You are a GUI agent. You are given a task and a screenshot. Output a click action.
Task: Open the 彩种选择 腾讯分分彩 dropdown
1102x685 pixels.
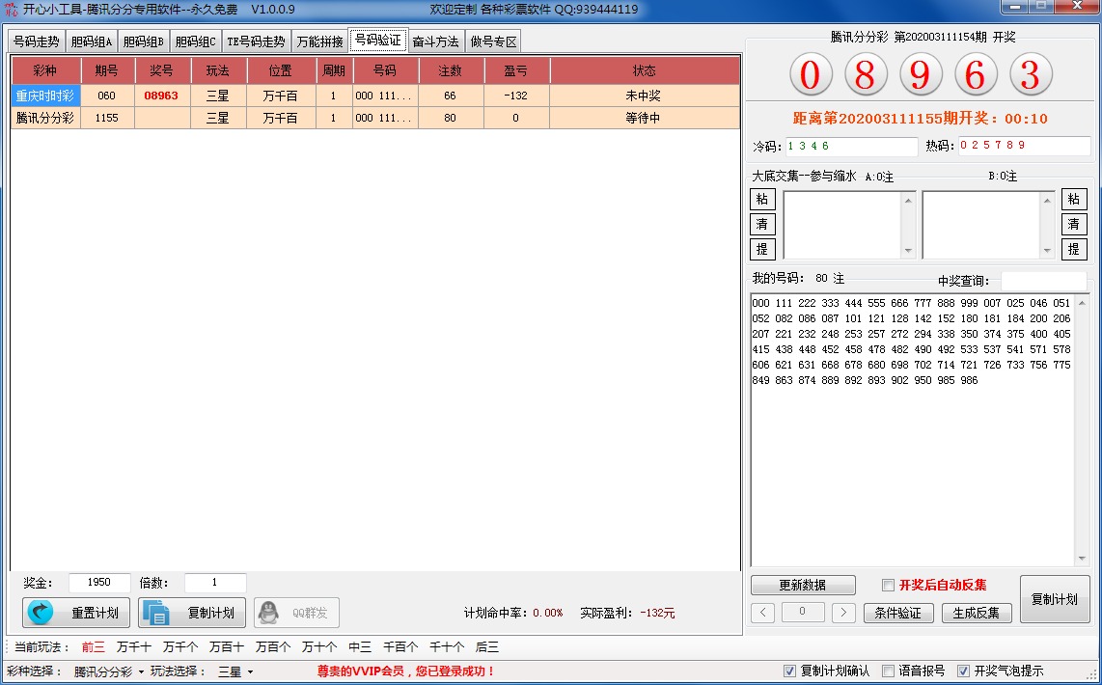click(x=108, y=671)
